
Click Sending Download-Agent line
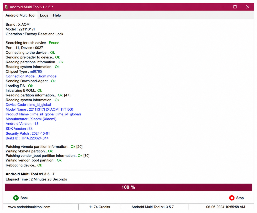point(31,81)
